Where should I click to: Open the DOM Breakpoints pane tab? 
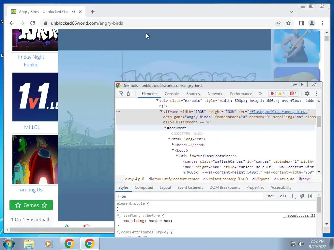tap(225, 187)
